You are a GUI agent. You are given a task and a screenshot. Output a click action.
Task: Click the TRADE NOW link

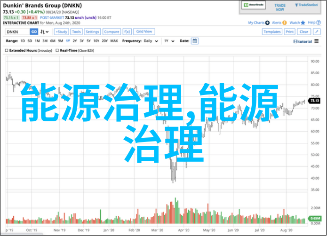coord(280,8)
